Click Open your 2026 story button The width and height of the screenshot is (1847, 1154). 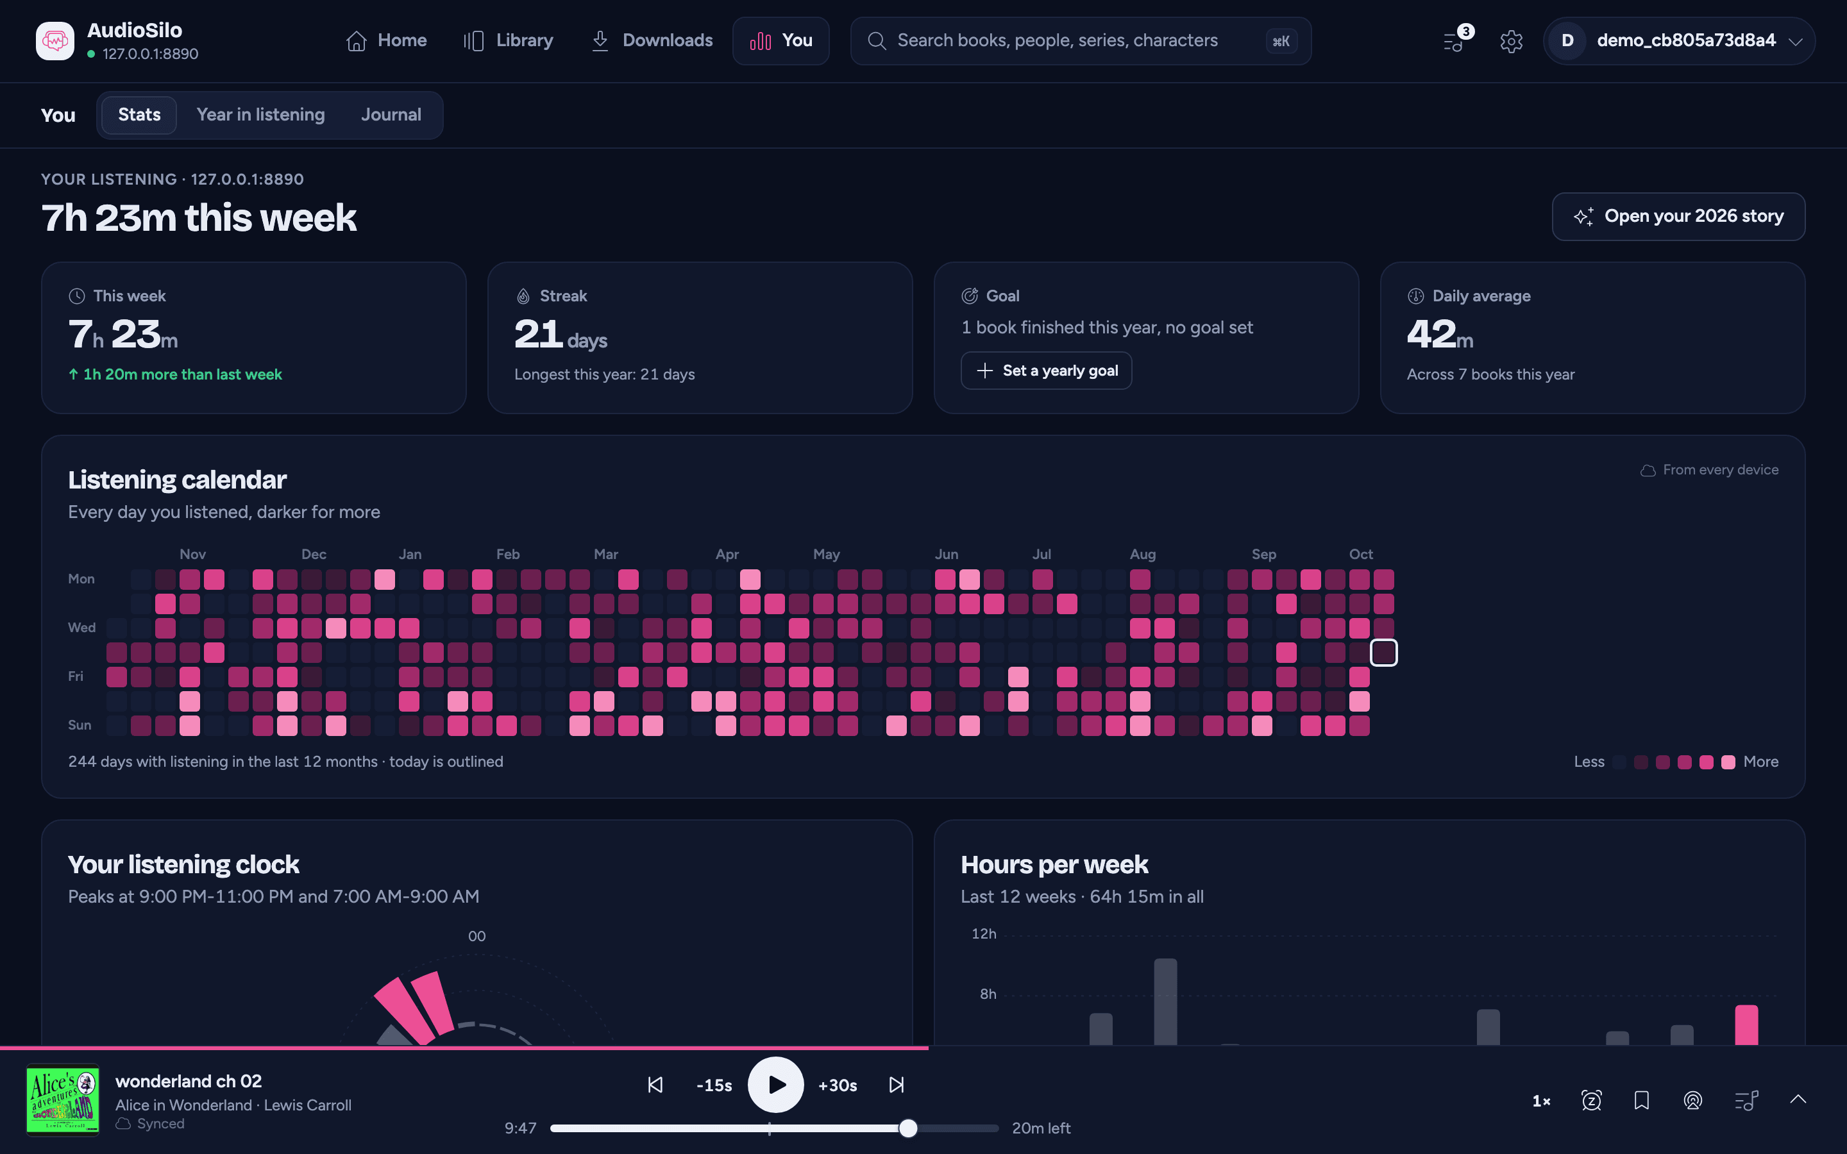point(1678,216)
